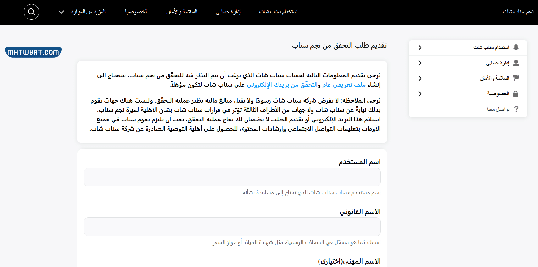Click the الاسم القانوني input field
This screenshot has width=538, height=267.
pyautogui.click(x=232, y=227)
